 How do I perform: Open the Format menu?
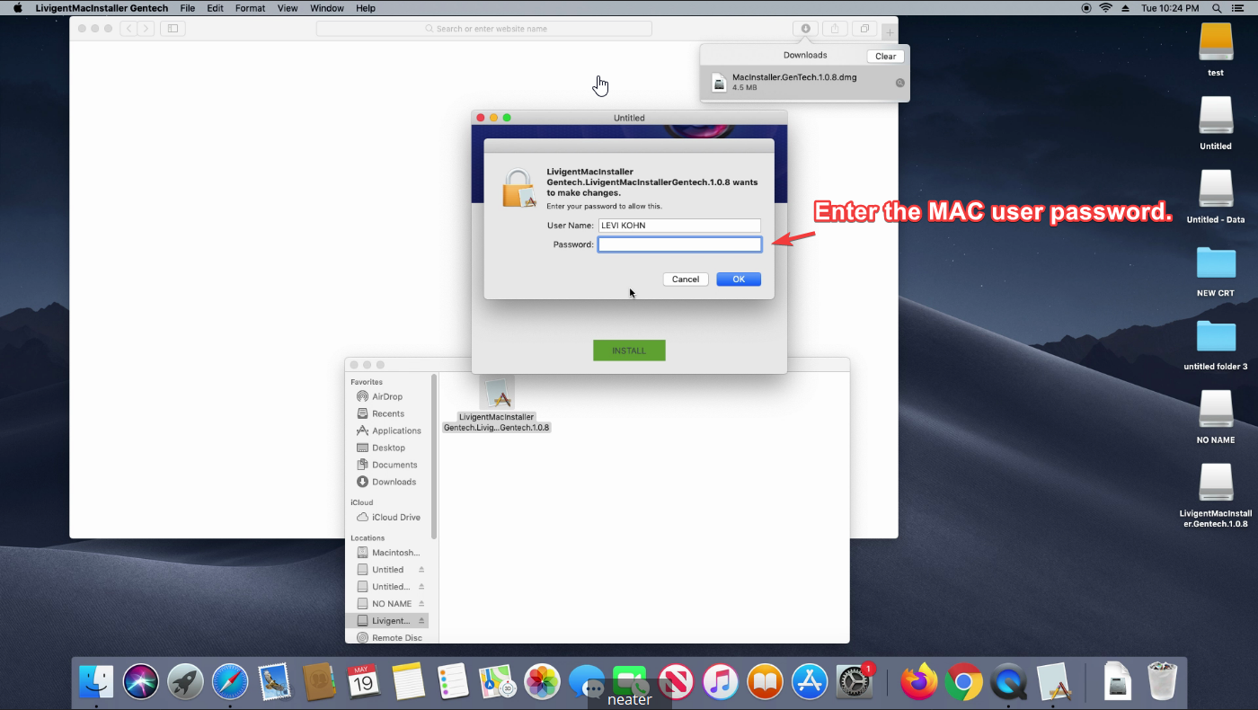pyautogui.click(x=250, y=8)
